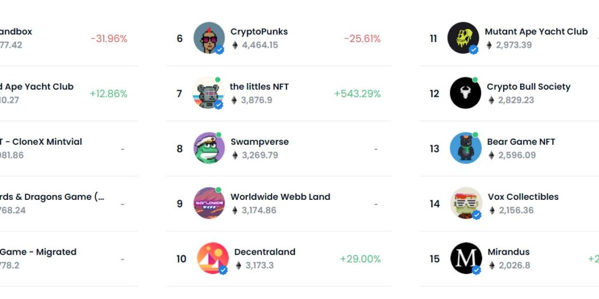Click the littles NFT bear avatar
The image size is (599, 299).
[x=208, y=93]
